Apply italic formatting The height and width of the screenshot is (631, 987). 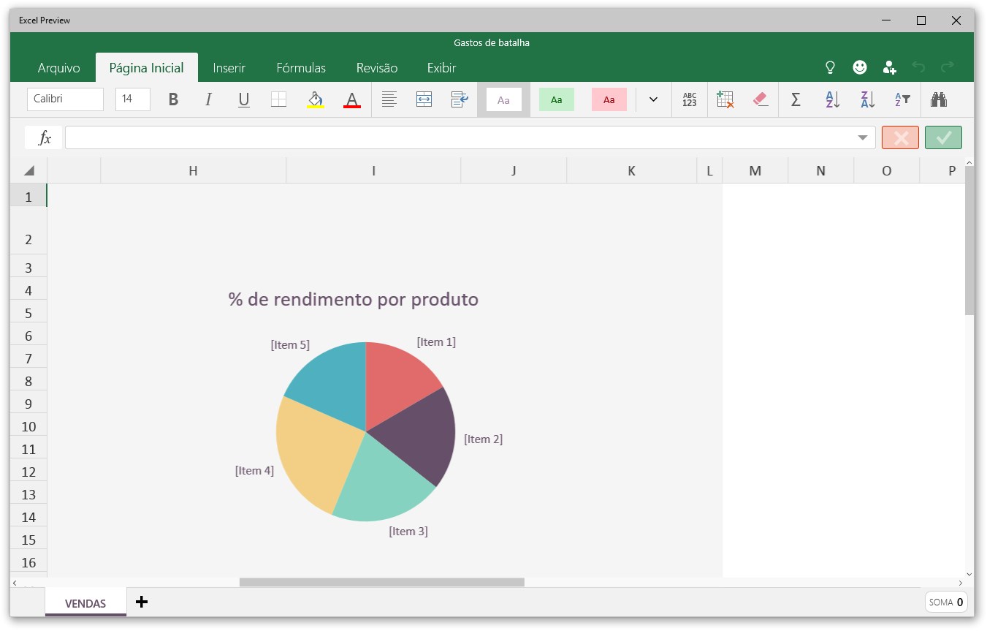pyautogui.click(x=208, y=99)
